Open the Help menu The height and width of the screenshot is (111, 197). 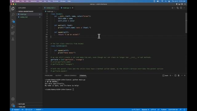click(69, 1)
